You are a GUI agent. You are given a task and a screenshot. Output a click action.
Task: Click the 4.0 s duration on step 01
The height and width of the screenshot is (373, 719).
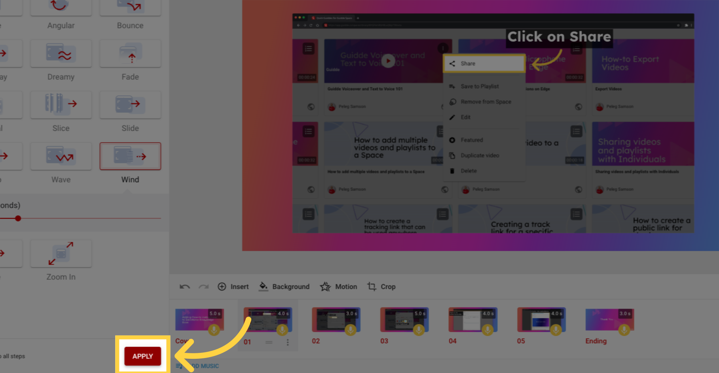tap(283, 313)
